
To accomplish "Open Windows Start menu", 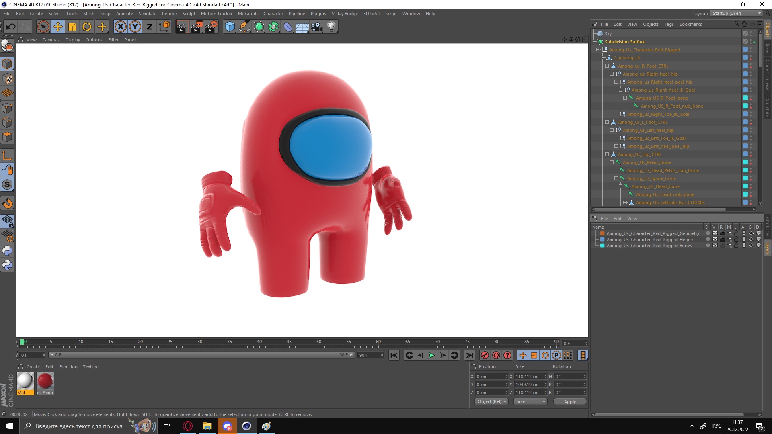I will tap(10, 426).
